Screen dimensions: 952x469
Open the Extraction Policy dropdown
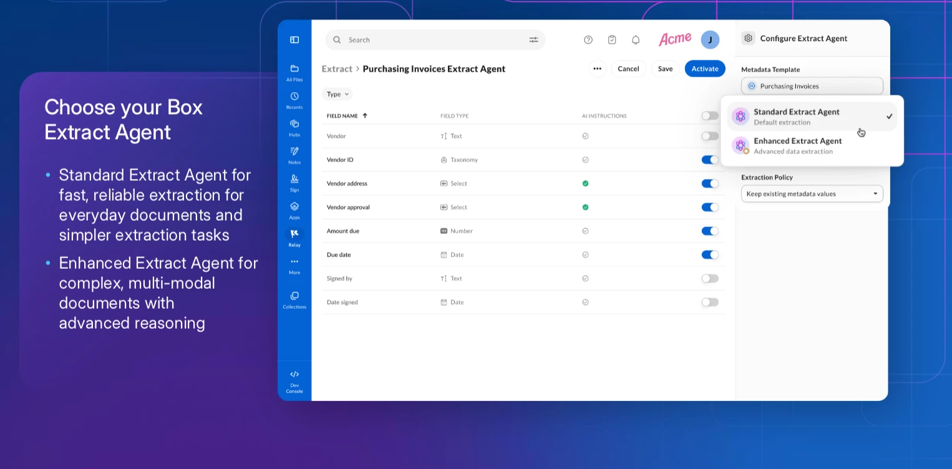pos(812,193)
